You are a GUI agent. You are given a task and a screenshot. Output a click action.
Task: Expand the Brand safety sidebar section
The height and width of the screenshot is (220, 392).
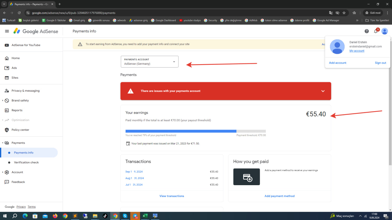[3, 101]
